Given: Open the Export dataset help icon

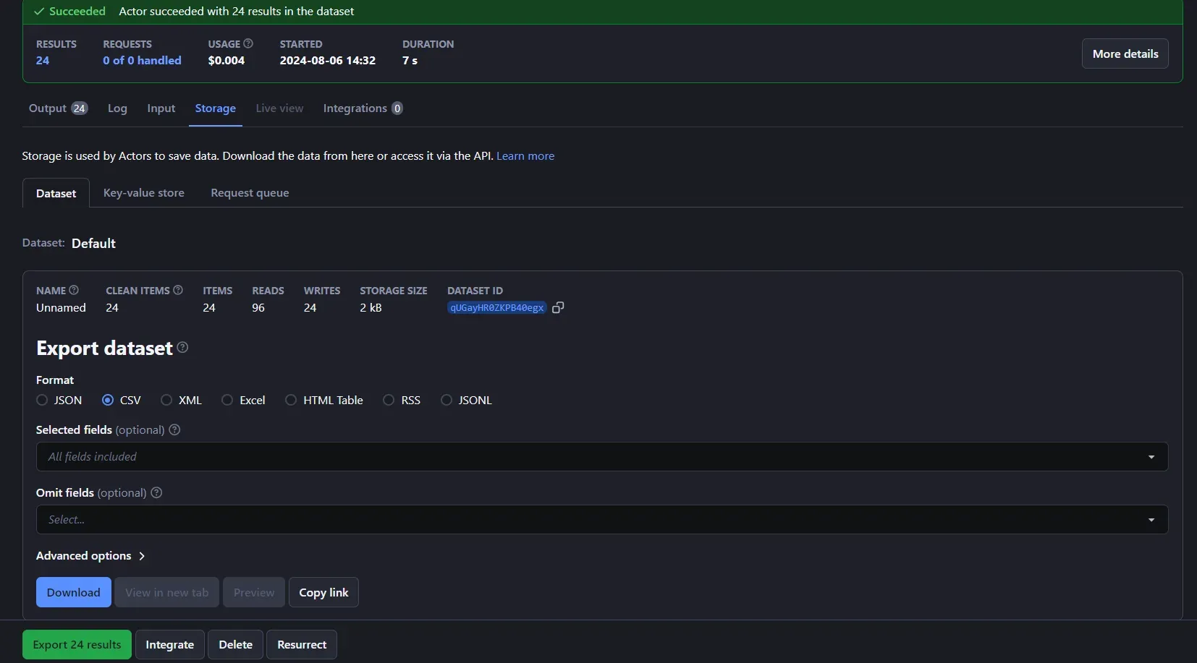Looking at the screenshot, I should (182, 348).
